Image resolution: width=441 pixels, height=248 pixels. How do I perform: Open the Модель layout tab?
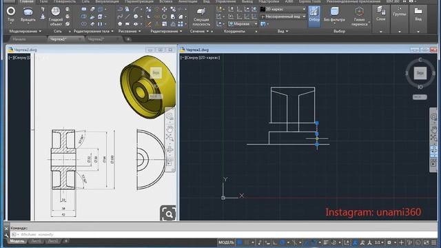click(17, 241)
